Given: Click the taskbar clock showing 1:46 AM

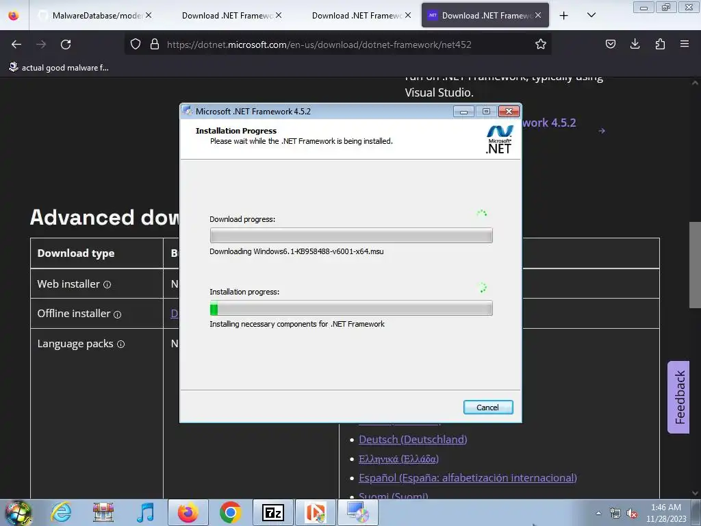Looking at the screenshot, I should [x=666, y=513].
